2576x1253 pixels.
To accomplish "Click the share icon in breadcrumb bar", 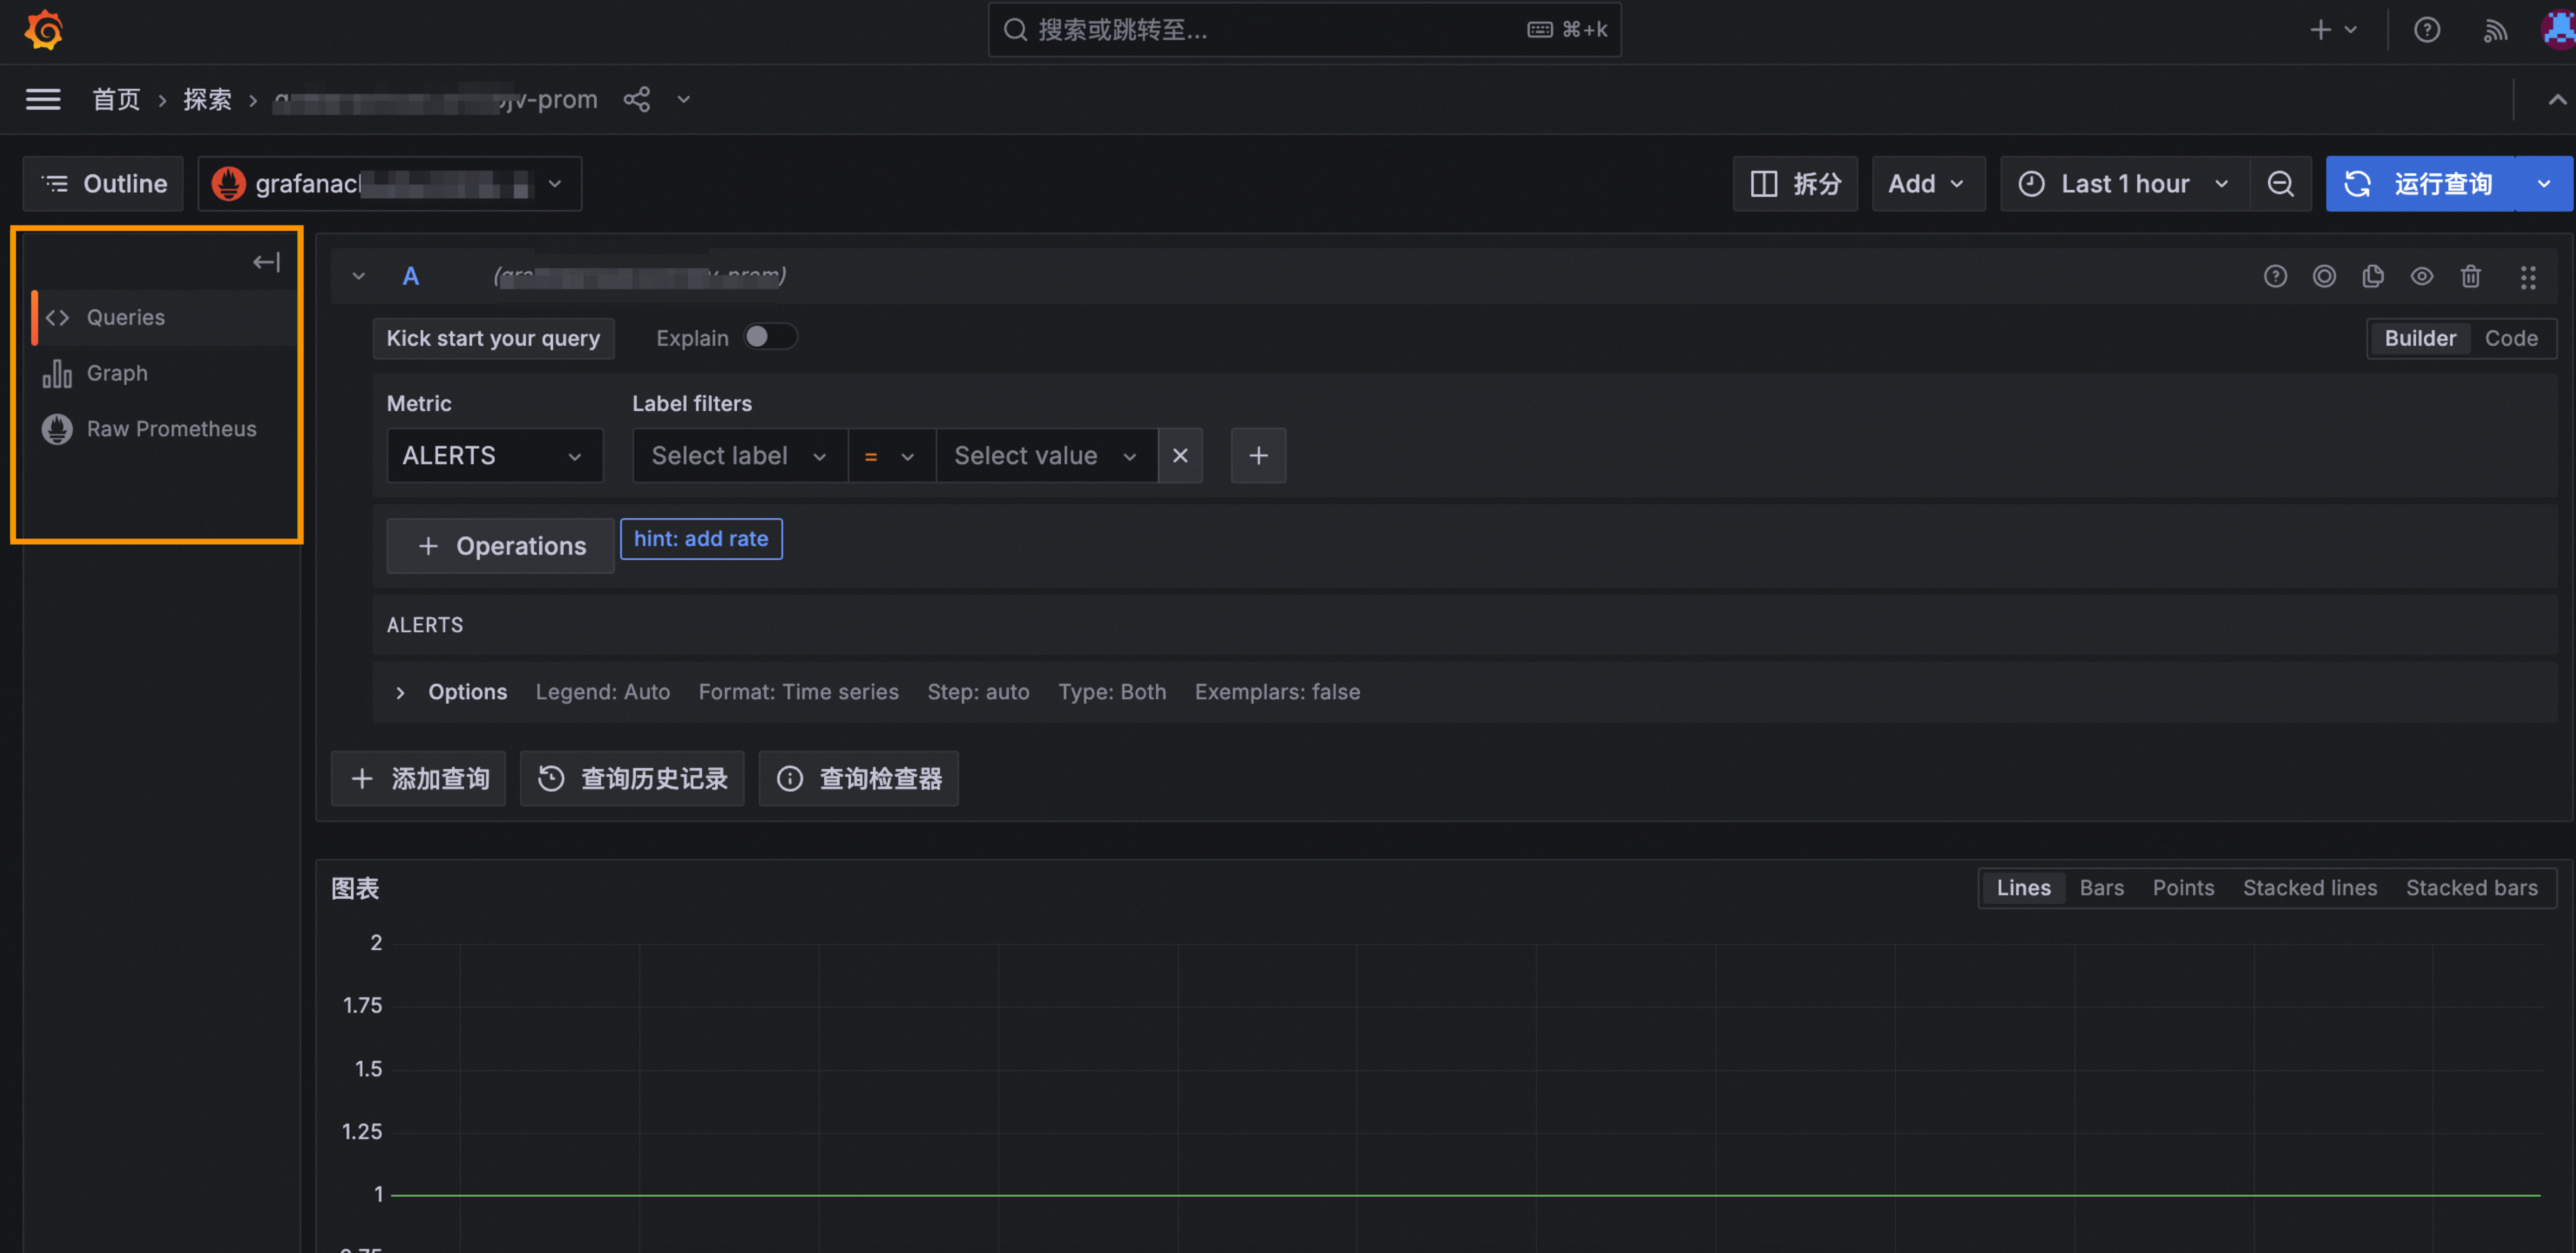I will tap(637, 99).
